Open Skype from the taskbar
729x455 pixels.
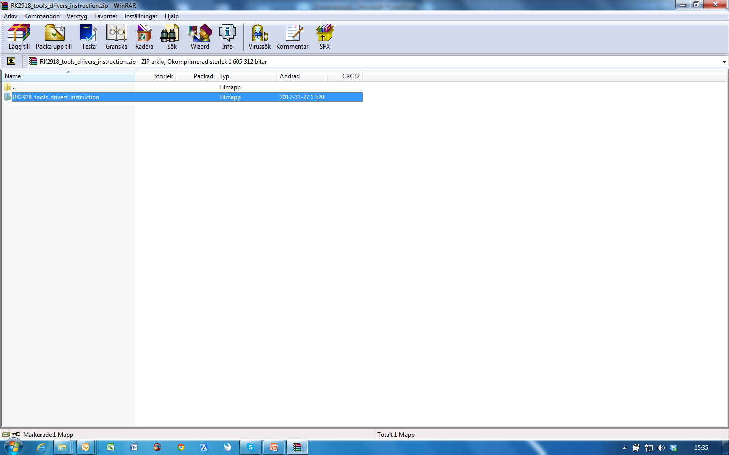click(x=250, y=447)
